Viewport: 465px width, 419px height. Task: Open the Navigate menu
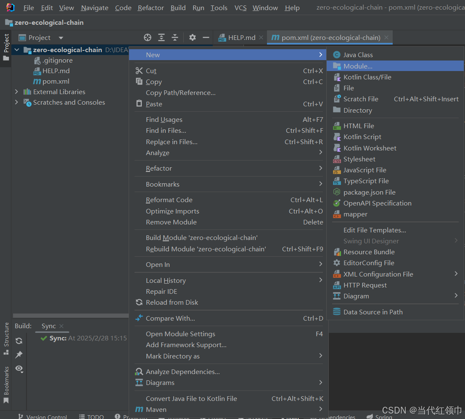pyautogui.click(x=95, y=8)
